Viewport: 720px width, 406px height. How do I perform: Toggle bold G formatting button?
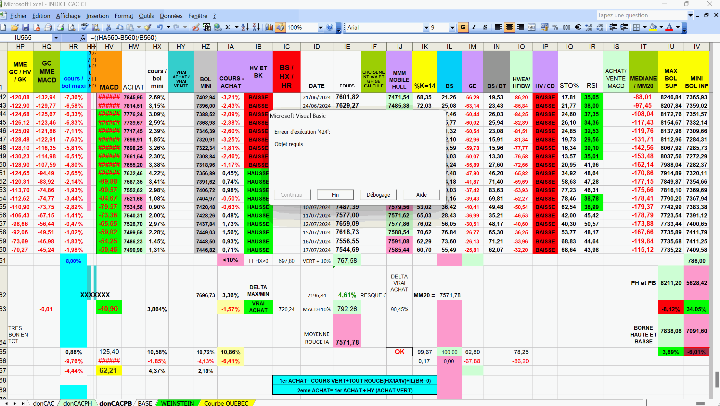click(x=463, y=28)
